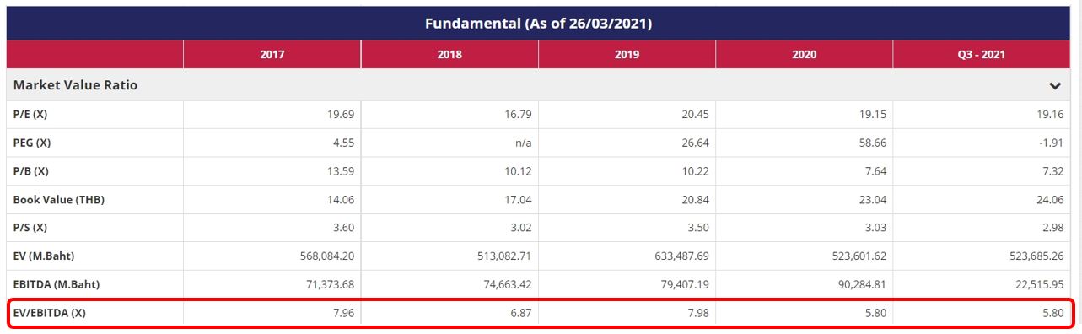Click the 2017 P/E value 19.69
Screen dimensions: 1082x334
tap(341, 114)
